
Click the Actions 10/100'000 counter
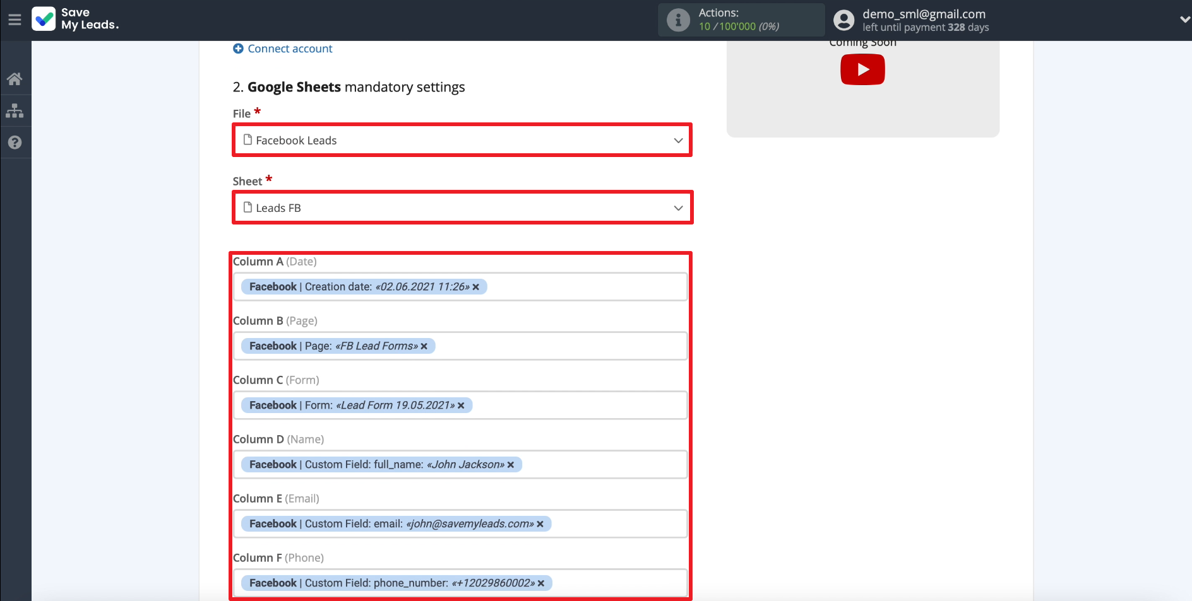click(739, 26)
